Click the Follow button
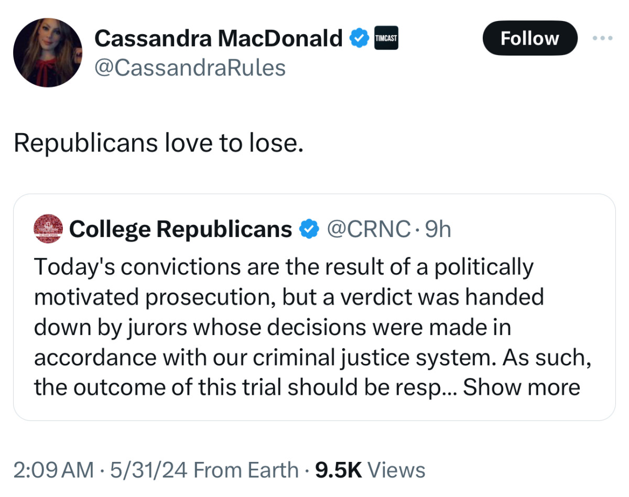Screen dimensions: 629x497 (529, 37)
